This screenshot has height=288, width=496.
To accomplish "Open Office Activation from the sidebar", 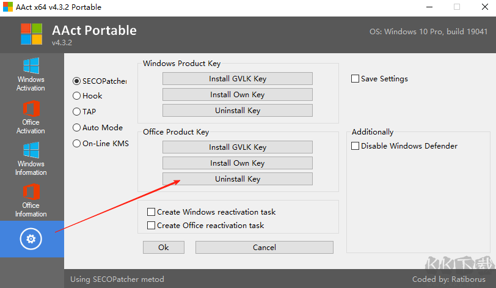I will click(x=31, y=117).
